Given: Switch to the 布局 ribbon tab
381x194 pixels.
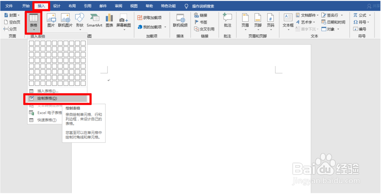Looking at the screenshot, I should [72, 6].
